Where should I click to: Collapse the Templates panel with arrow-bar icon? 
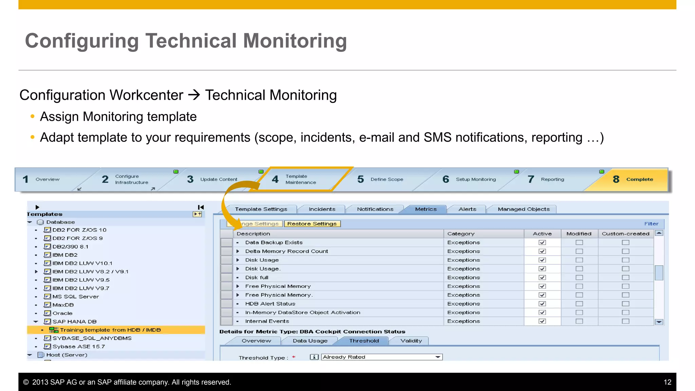tap(201, 207)
